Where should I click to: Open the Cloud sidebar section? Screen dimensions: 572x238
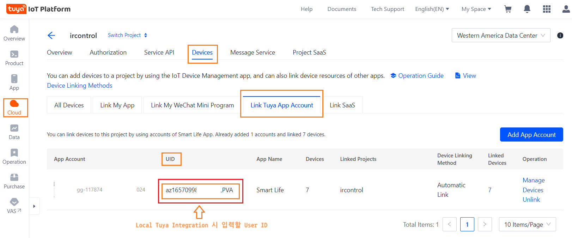[14, 108]
